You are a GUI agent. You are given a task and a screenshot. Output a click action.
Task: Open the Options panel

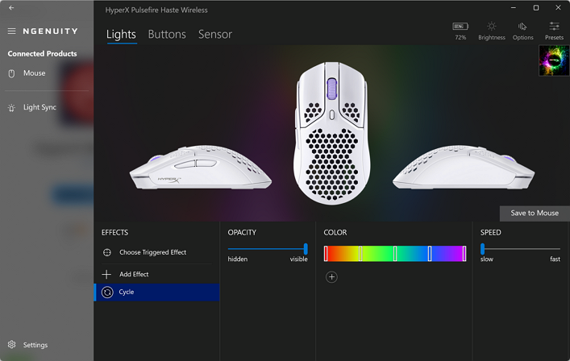(x=523, y=30)
